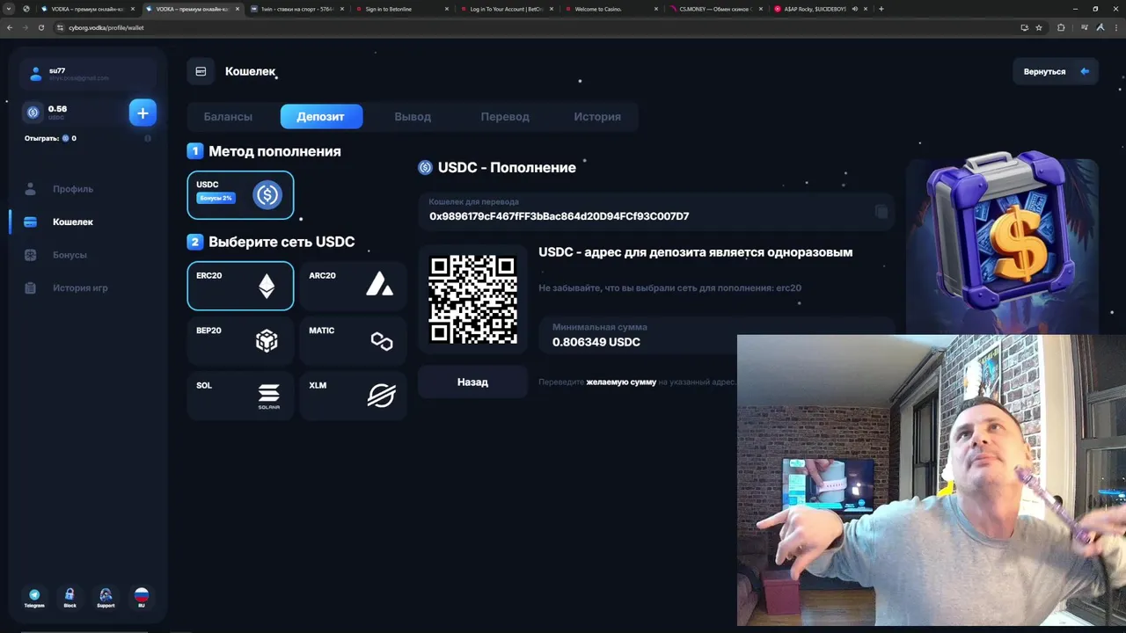Screen dimensions: 1126x633
Task: Go back with browser back arrow
Action: pyautogui.click(x=10, y=27)
